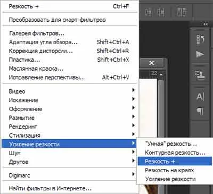213x194 pixels.
Task: Close the document window with X
Action: [x=152, y=63]
